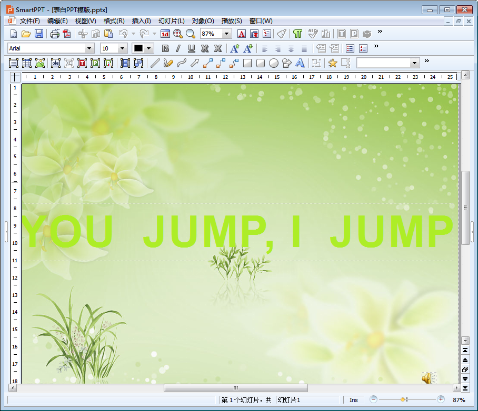This screenshot has width=478, height=411.
Task: Click the black font color swatch
Action: tap(138, 48)
